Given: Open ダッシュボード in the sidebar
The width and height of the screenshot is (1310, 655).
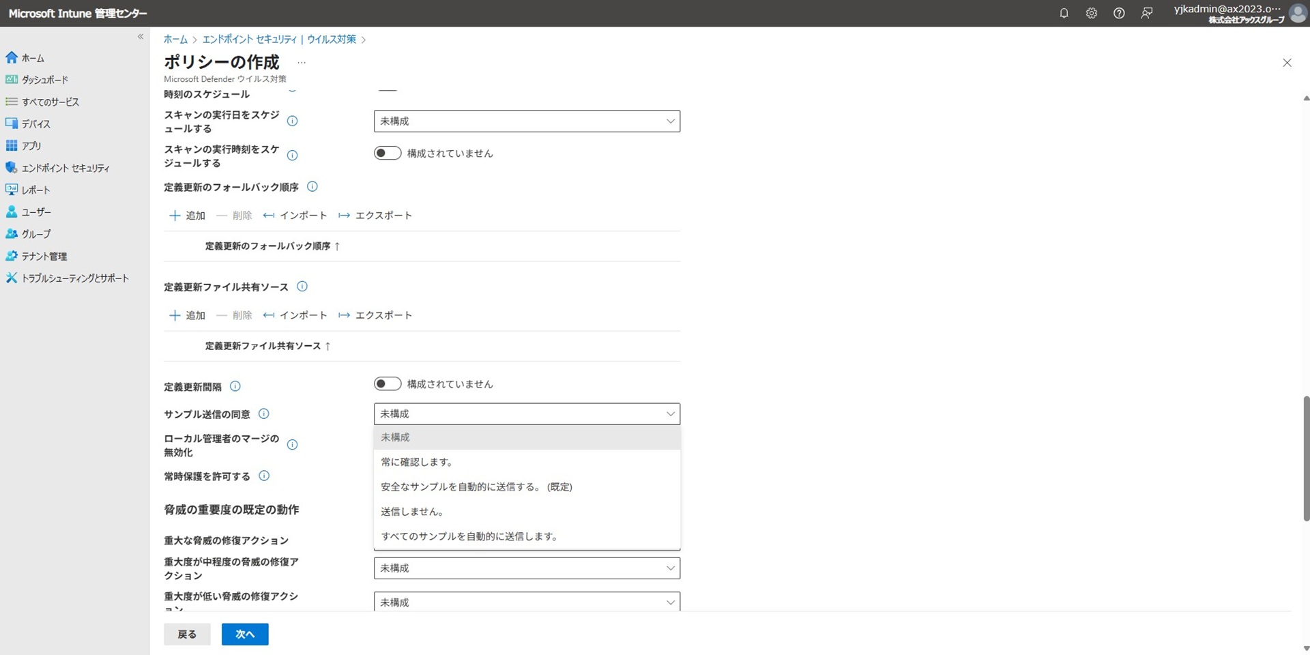Looking at the screenshot, I should coord(45,80).
